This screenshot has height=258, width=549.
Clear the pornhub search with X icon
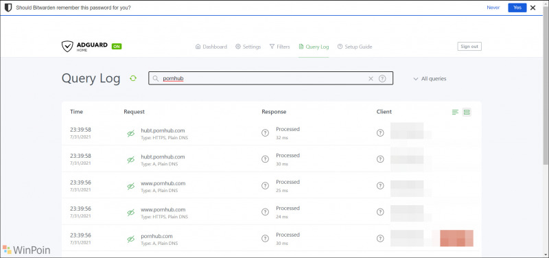click(371, 78)
